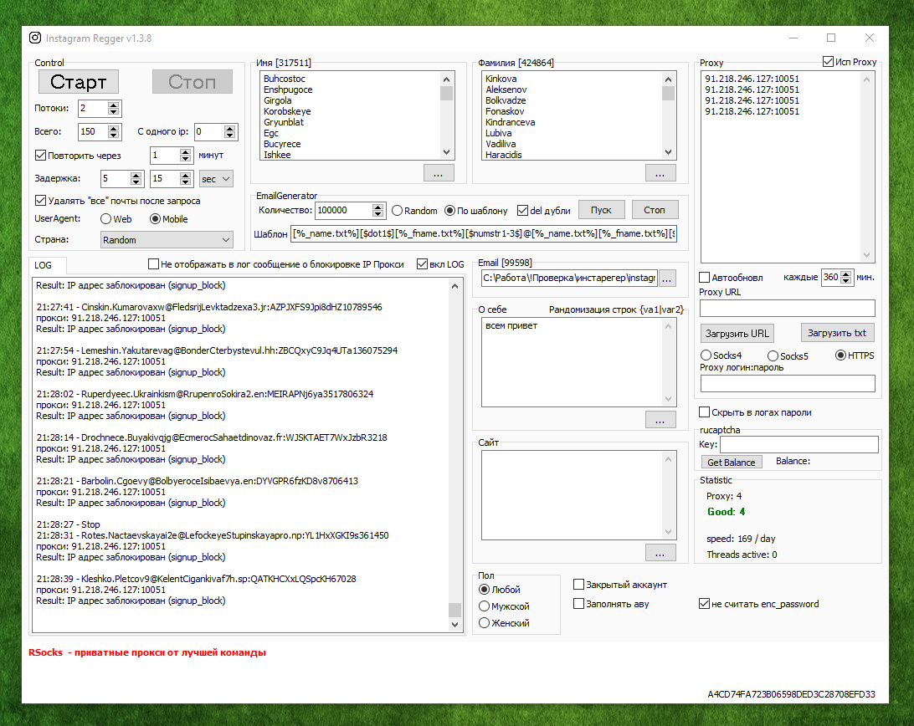Click the Get Balance button
The width and height of the screenshot is (914, 726).
click(x=731, y=463)
